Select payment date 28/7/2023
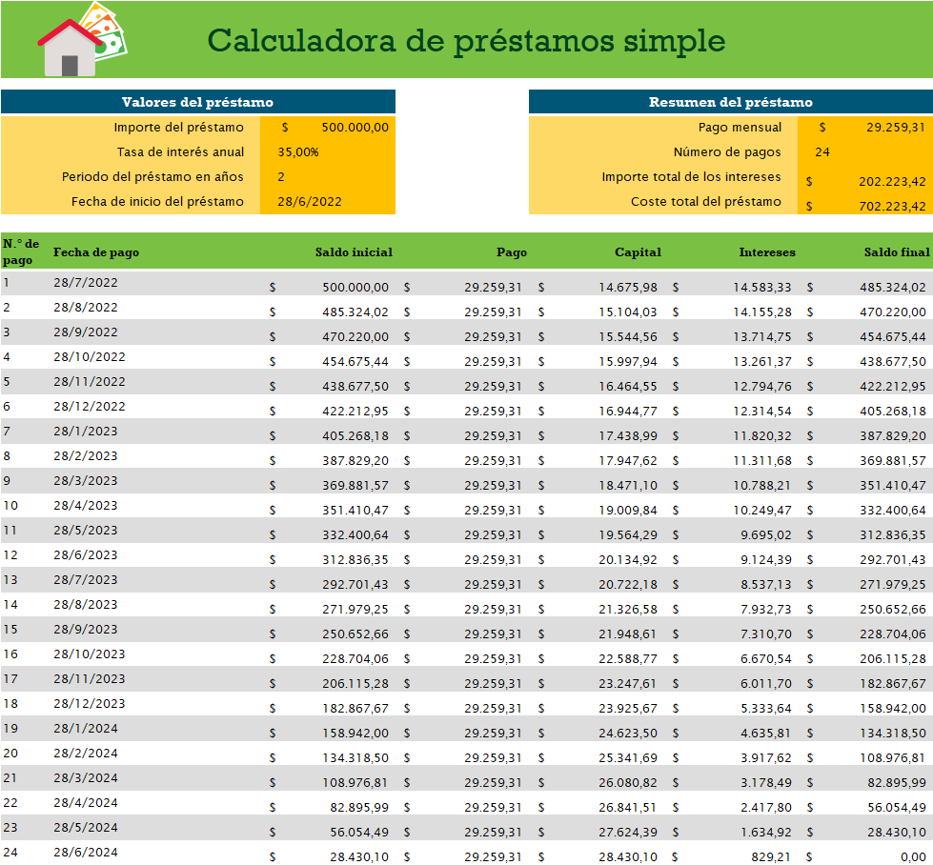This screenshot has width=933, height=865. 86,580
